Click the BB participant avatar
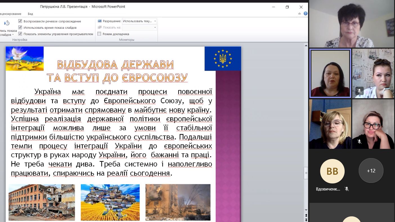 pos(332,171)
